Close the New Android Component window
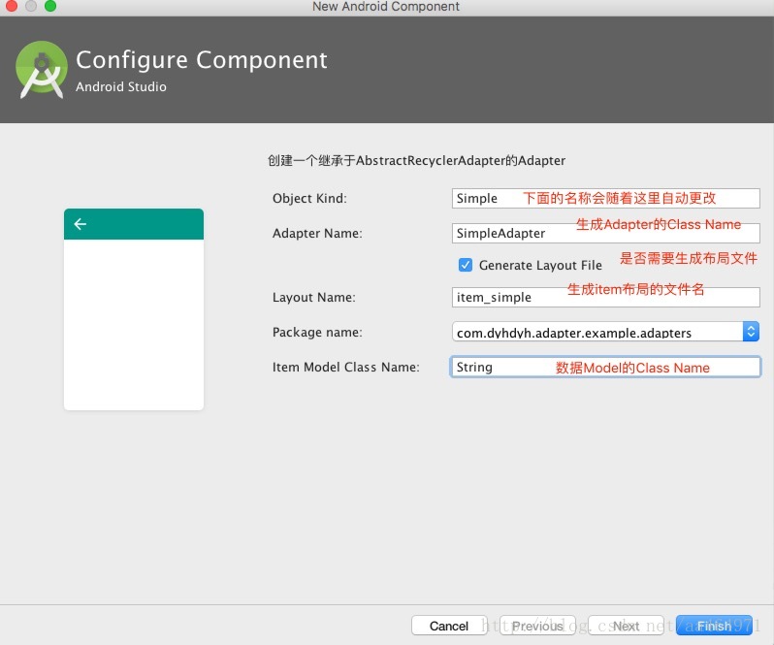774x645 pixels. (x=11, y=6)
